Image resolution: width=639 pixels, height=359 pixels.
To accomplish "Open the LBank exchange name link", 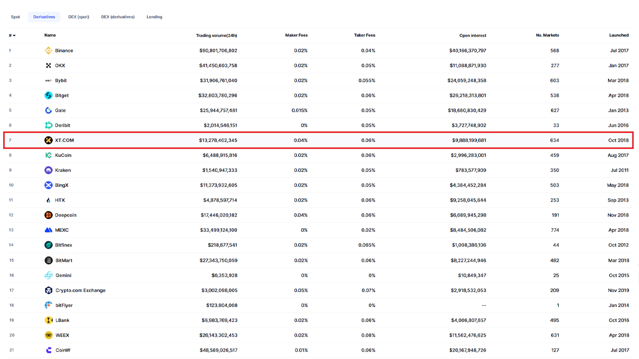I will 62,320.
